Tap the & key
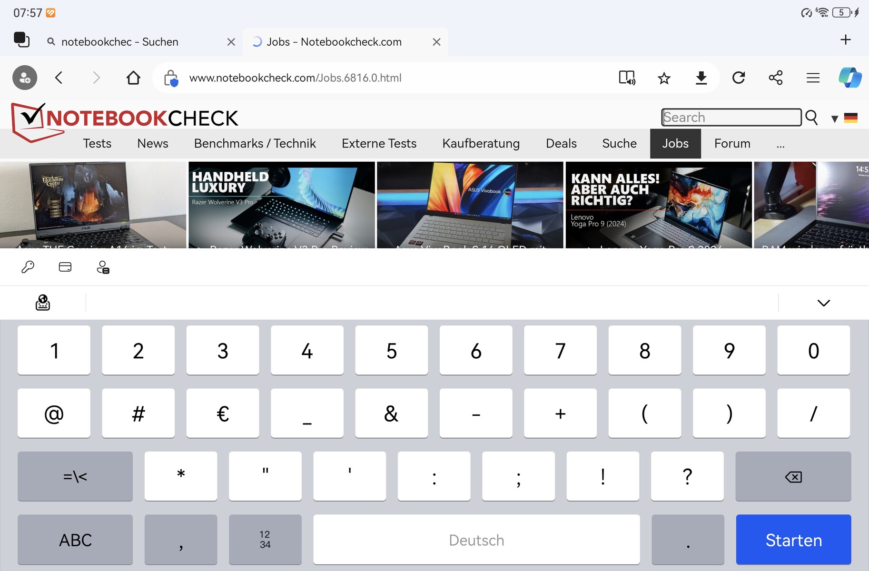869x571 pixels. [x=391, y=413]
